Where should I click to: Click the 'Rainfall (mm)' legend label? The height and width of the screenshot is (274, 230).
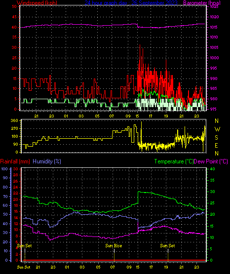click(x=15, y=161)
